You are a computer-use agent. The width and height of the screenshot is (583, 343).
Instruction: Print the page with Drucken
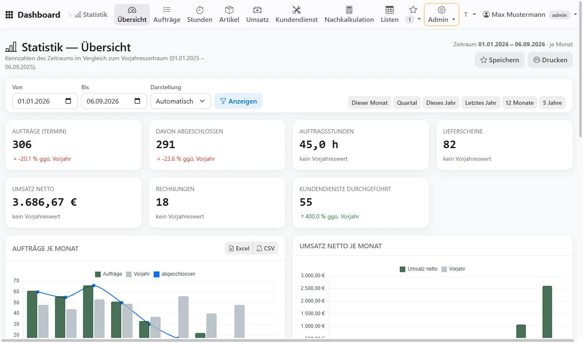[550, 60]
